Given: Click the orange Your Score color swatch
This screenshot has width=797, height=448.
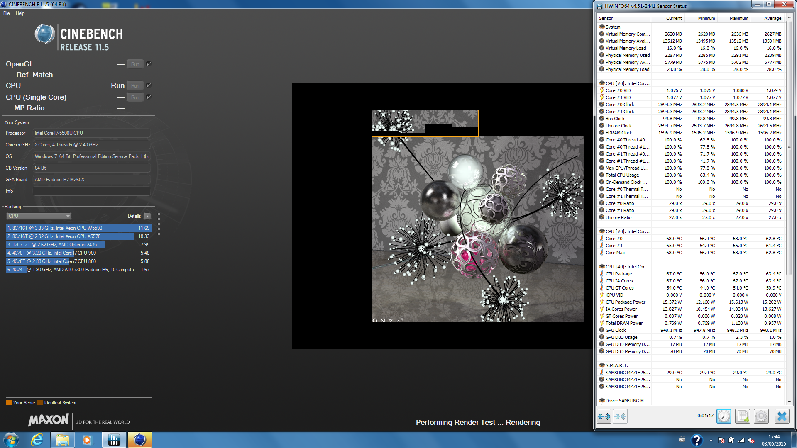Looking at the screenshot, I should click(9, 403).
